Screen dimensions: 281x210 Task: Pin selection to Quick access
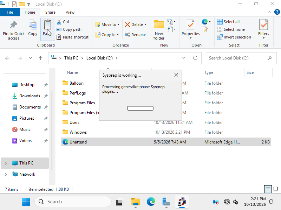[x=14, y=30]
